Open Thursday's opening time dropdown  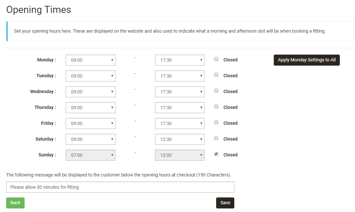point(91,108)
